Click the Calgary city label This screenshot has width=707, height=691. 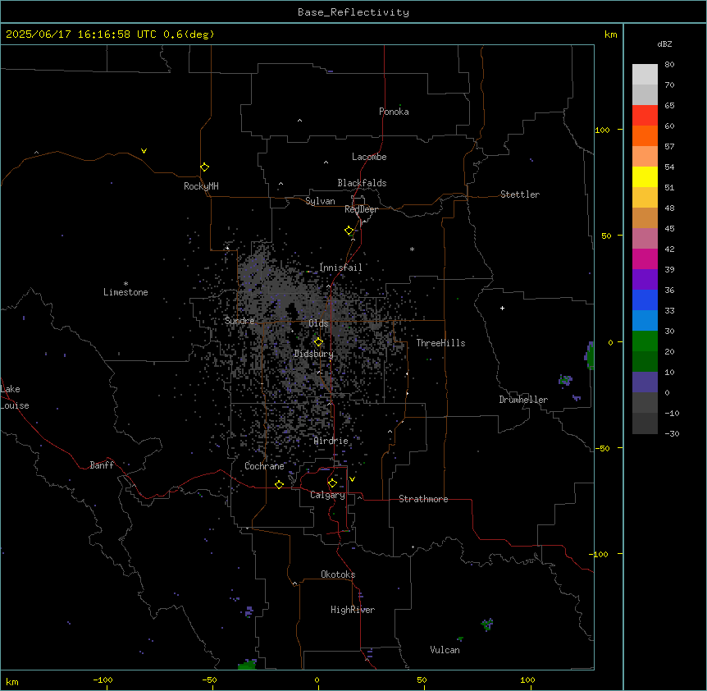[327, 495]
